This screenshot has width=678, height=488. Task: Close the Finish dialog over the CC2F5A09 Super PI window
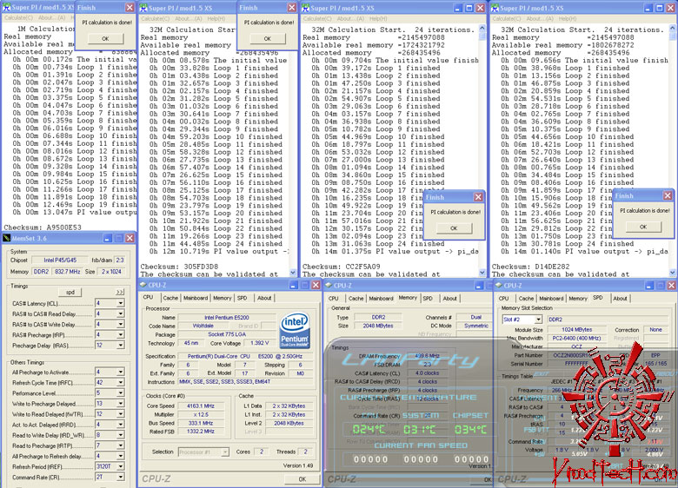tap(478, 197)
